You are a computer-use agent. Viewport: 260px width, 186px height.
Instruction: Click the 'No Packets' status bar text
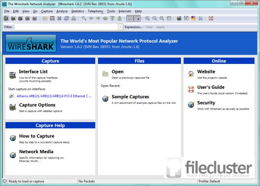coord(87,181)
